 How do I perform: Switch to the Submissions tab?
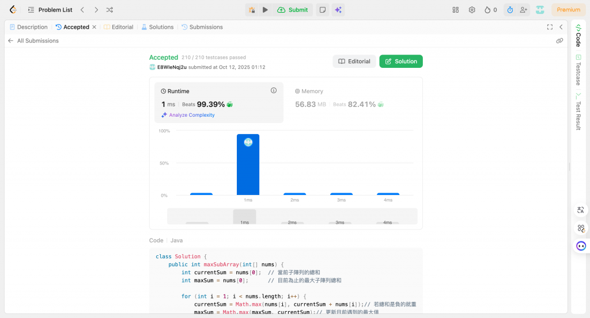coord(202,27)
